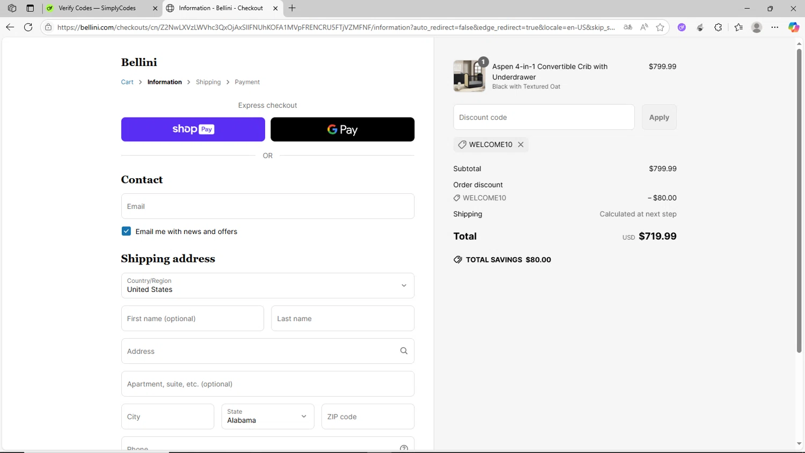805x453 pixels.
Task: Click the First name field
Action: [193, 318]
